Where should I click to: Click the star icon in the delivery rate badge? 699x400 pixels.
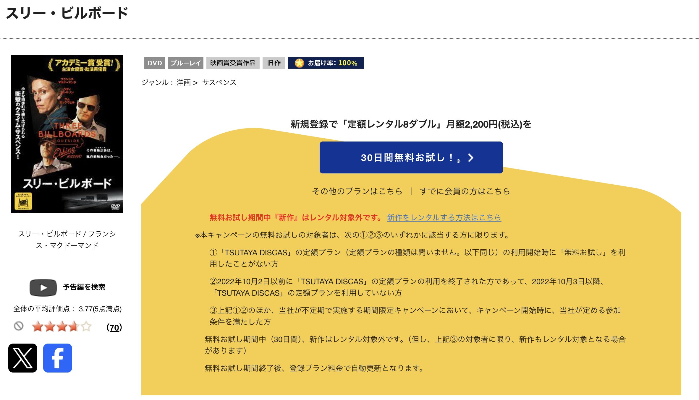coord(299,63)
